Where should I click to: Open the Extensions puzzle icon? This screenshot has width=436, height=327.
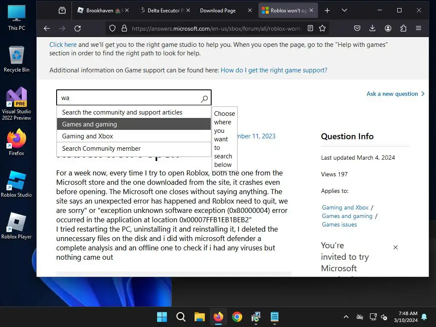coord(403,29)
